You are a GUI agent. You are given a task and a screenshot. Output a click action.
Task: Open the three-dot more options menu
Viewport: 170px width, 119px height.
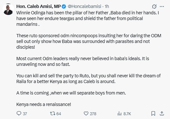(162, 7)
